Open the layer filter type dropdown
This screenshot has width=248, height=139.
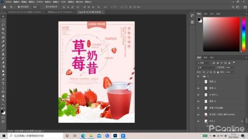(x=203, y=63)
